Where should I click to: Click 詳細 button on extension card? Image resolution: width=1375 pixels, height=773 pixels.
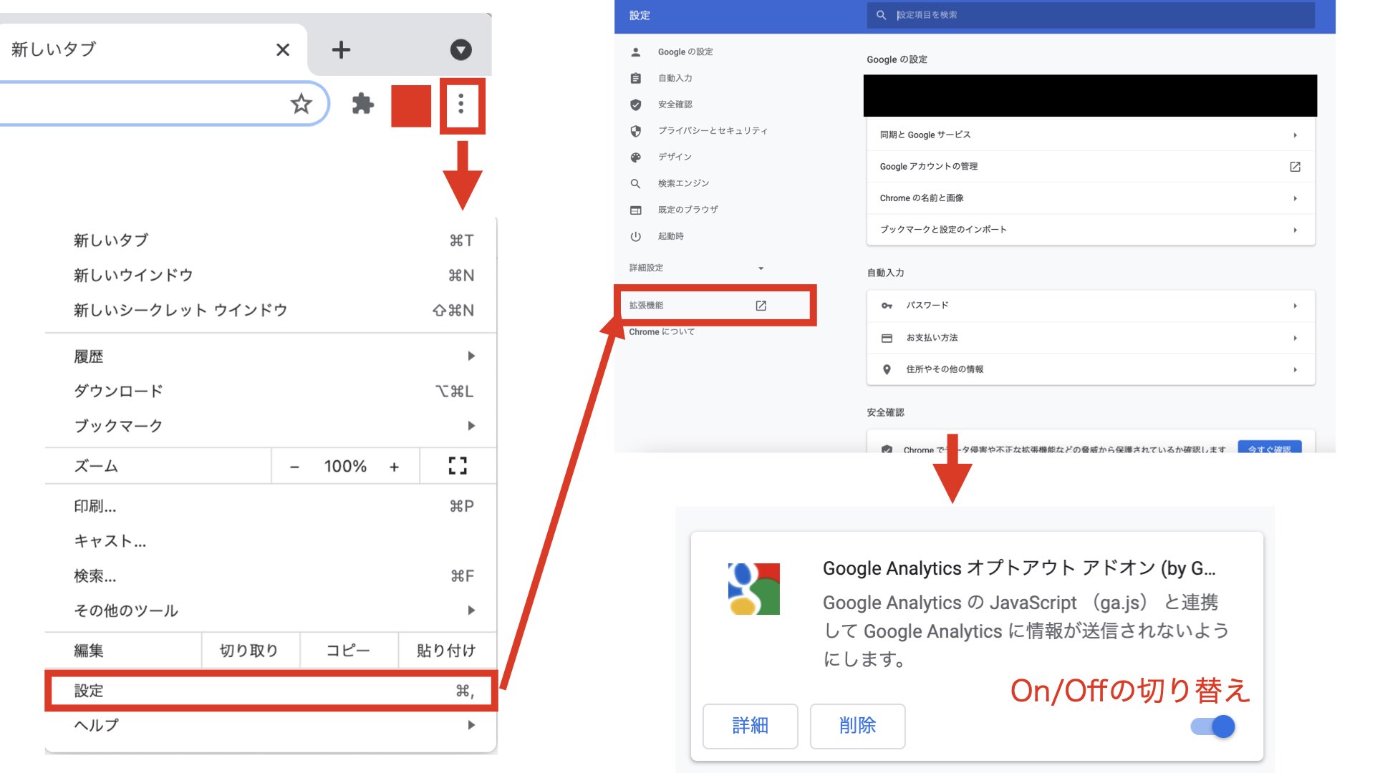tap(750, 726)
